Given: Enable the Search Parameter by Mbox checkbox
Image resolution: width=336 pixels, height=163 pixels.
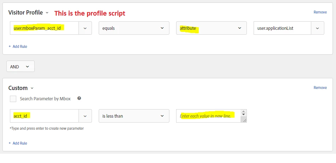Looking at the screenshot, I should point(13,99).
